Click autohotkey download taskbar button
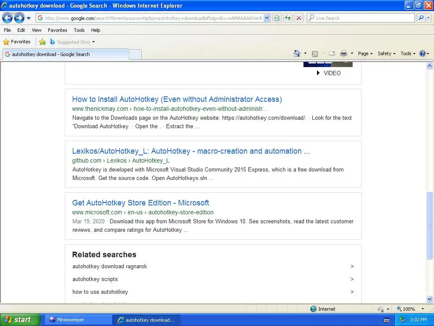434x326 pixels. pyautogui.click(x=146, y=320)
